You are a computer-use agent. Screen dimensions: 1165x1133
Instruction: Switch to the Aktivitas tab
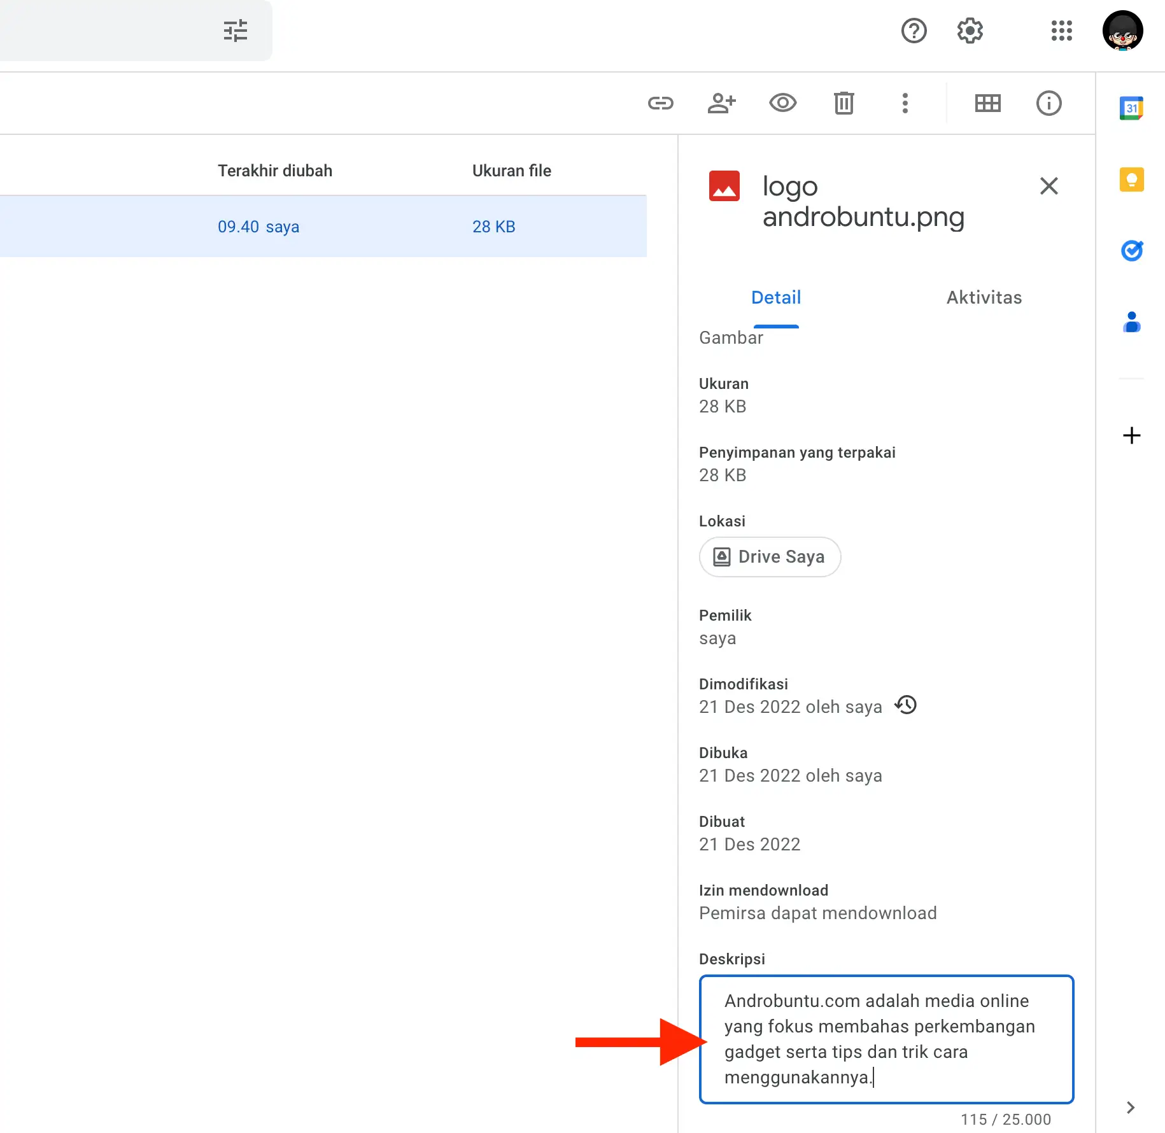click(x=984, y=297)
